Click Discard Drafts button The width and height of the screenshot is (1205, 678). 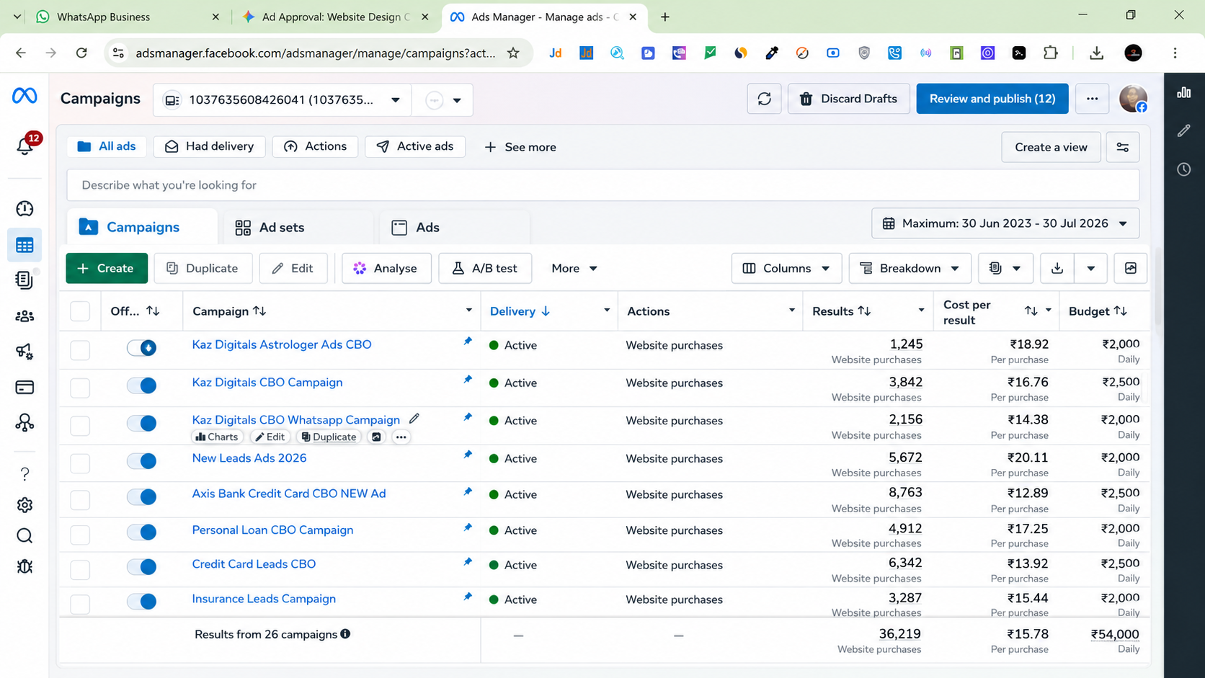point(848,99)
